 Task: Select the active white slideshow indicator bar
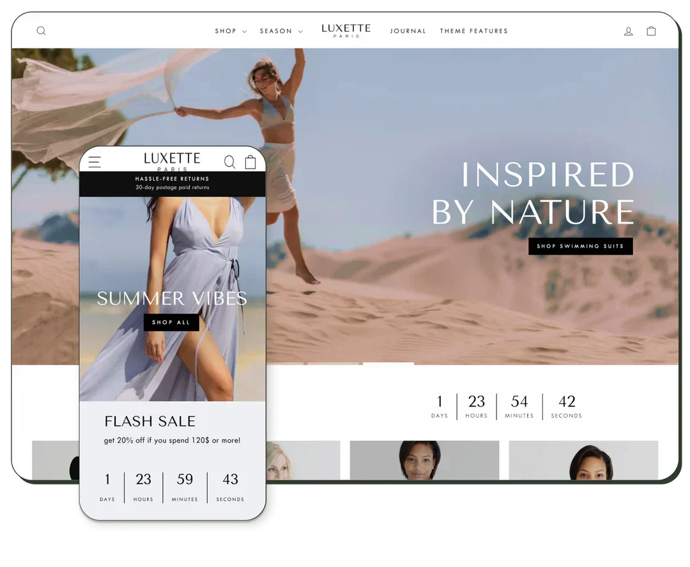pyautogui.click(x=388, y=363)
